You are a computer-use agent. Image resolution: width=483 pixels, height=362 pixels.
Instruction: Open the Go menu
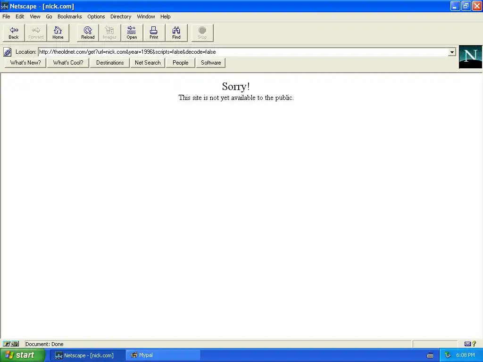49,16
